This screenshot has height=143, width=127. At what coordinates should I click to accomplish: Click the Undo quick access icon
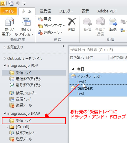(18, 3)
